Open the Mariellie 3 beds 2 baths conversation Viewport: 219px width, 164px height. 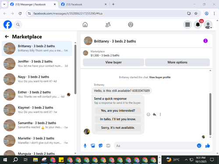[37, 141]
